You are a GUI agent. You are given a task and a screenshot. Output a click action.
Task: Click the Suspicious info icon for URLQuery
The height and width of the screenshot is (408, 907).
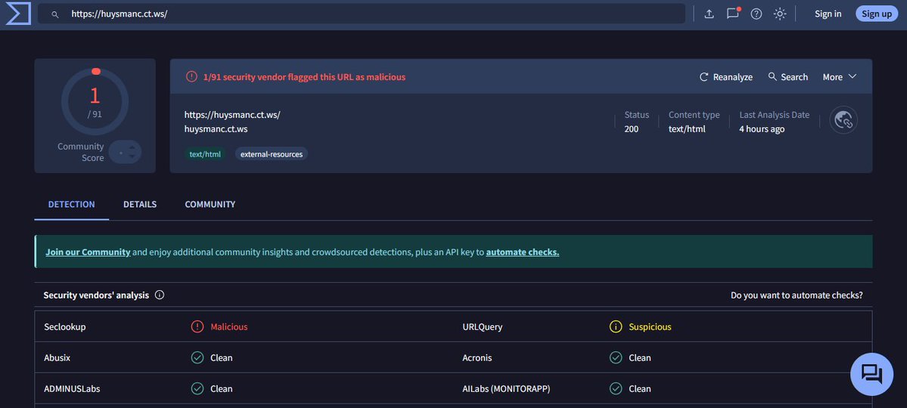point(616,326)
